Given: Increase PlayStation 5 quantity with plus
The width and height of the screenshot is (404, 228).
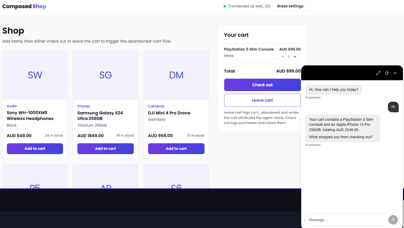Looking at the screenshot, I should 295,57.
